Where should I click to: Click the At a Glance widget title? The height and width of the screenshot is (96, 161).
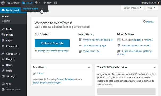[39, 67]
